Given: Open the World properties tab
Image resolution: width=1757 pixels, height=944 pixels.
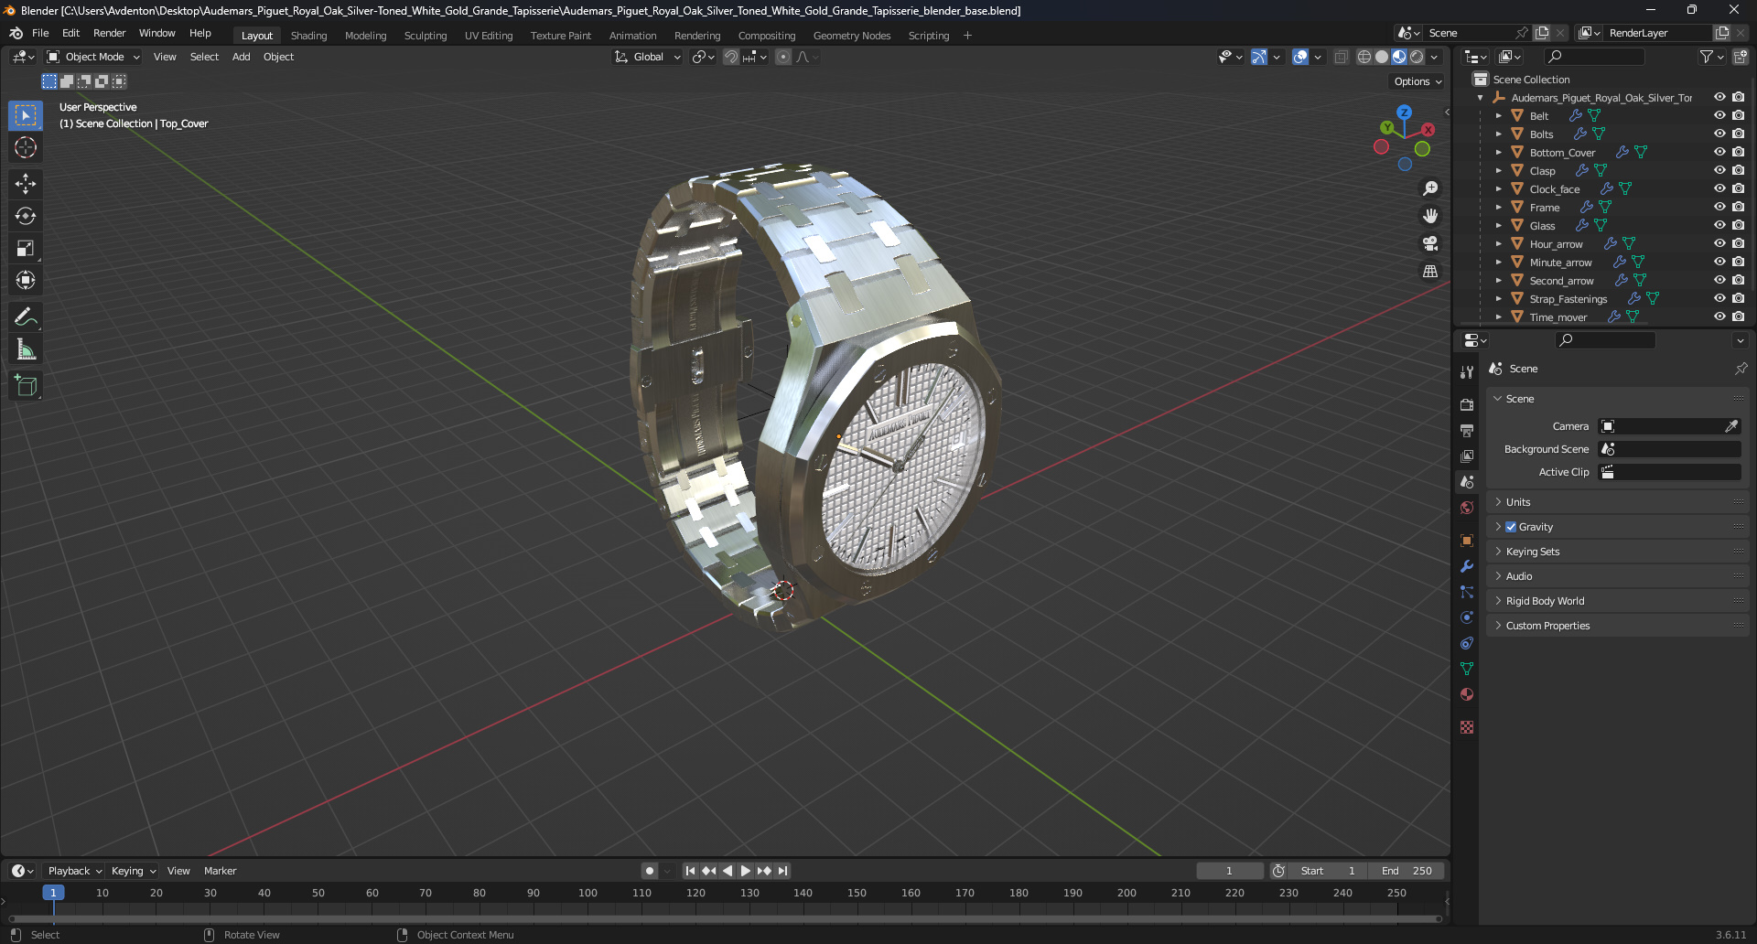Looking at the screenshot, I should [x=1467, y=508].
